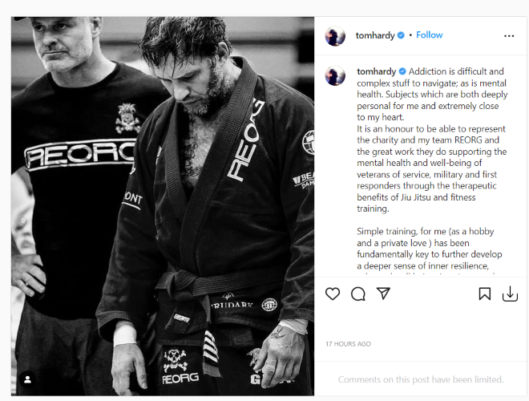Show tagged people via the photo's person icon

(x=28, y=379)
